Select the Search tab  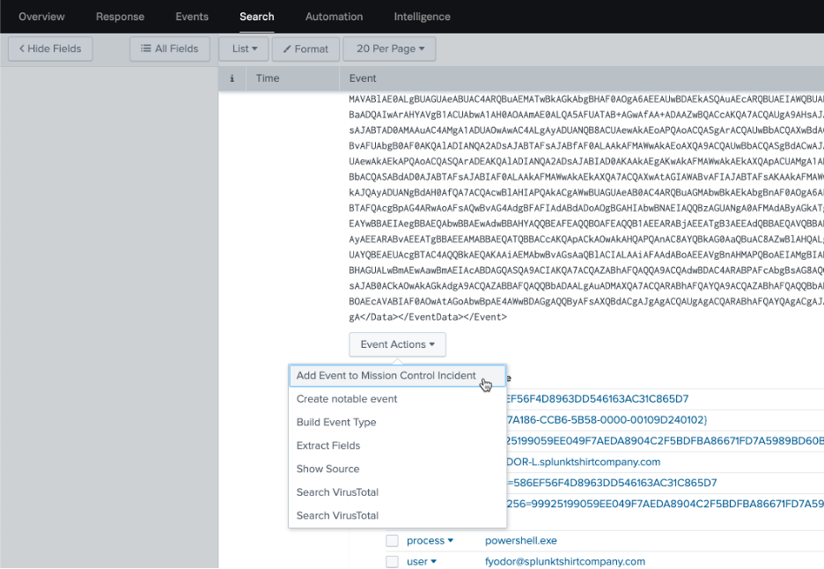click(x=257, y=17)
